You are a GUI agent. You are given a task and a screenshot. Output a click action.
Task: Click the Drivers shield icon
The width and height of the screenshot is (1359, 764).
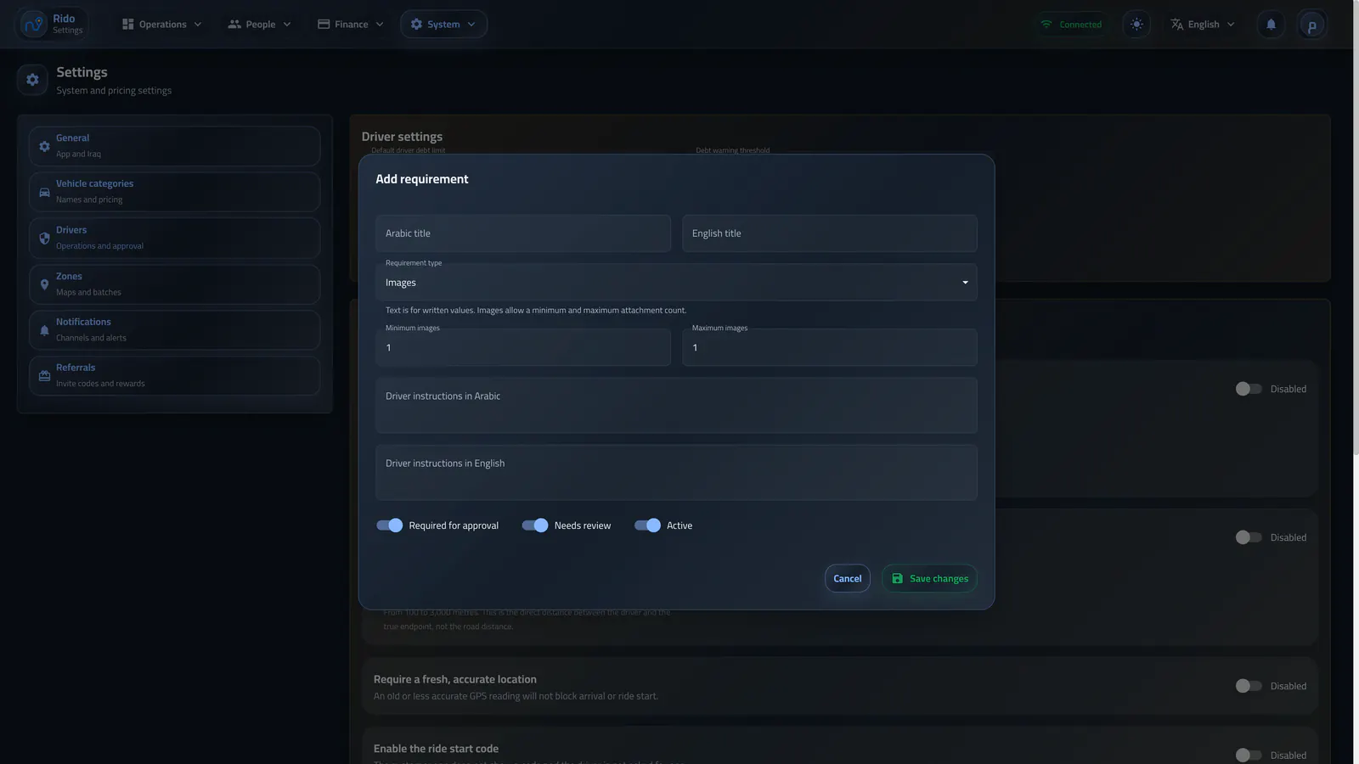point(44,239)
